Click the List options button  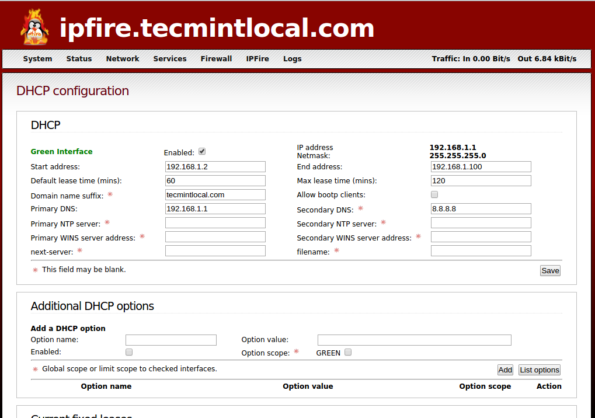(x=539, y=370)
